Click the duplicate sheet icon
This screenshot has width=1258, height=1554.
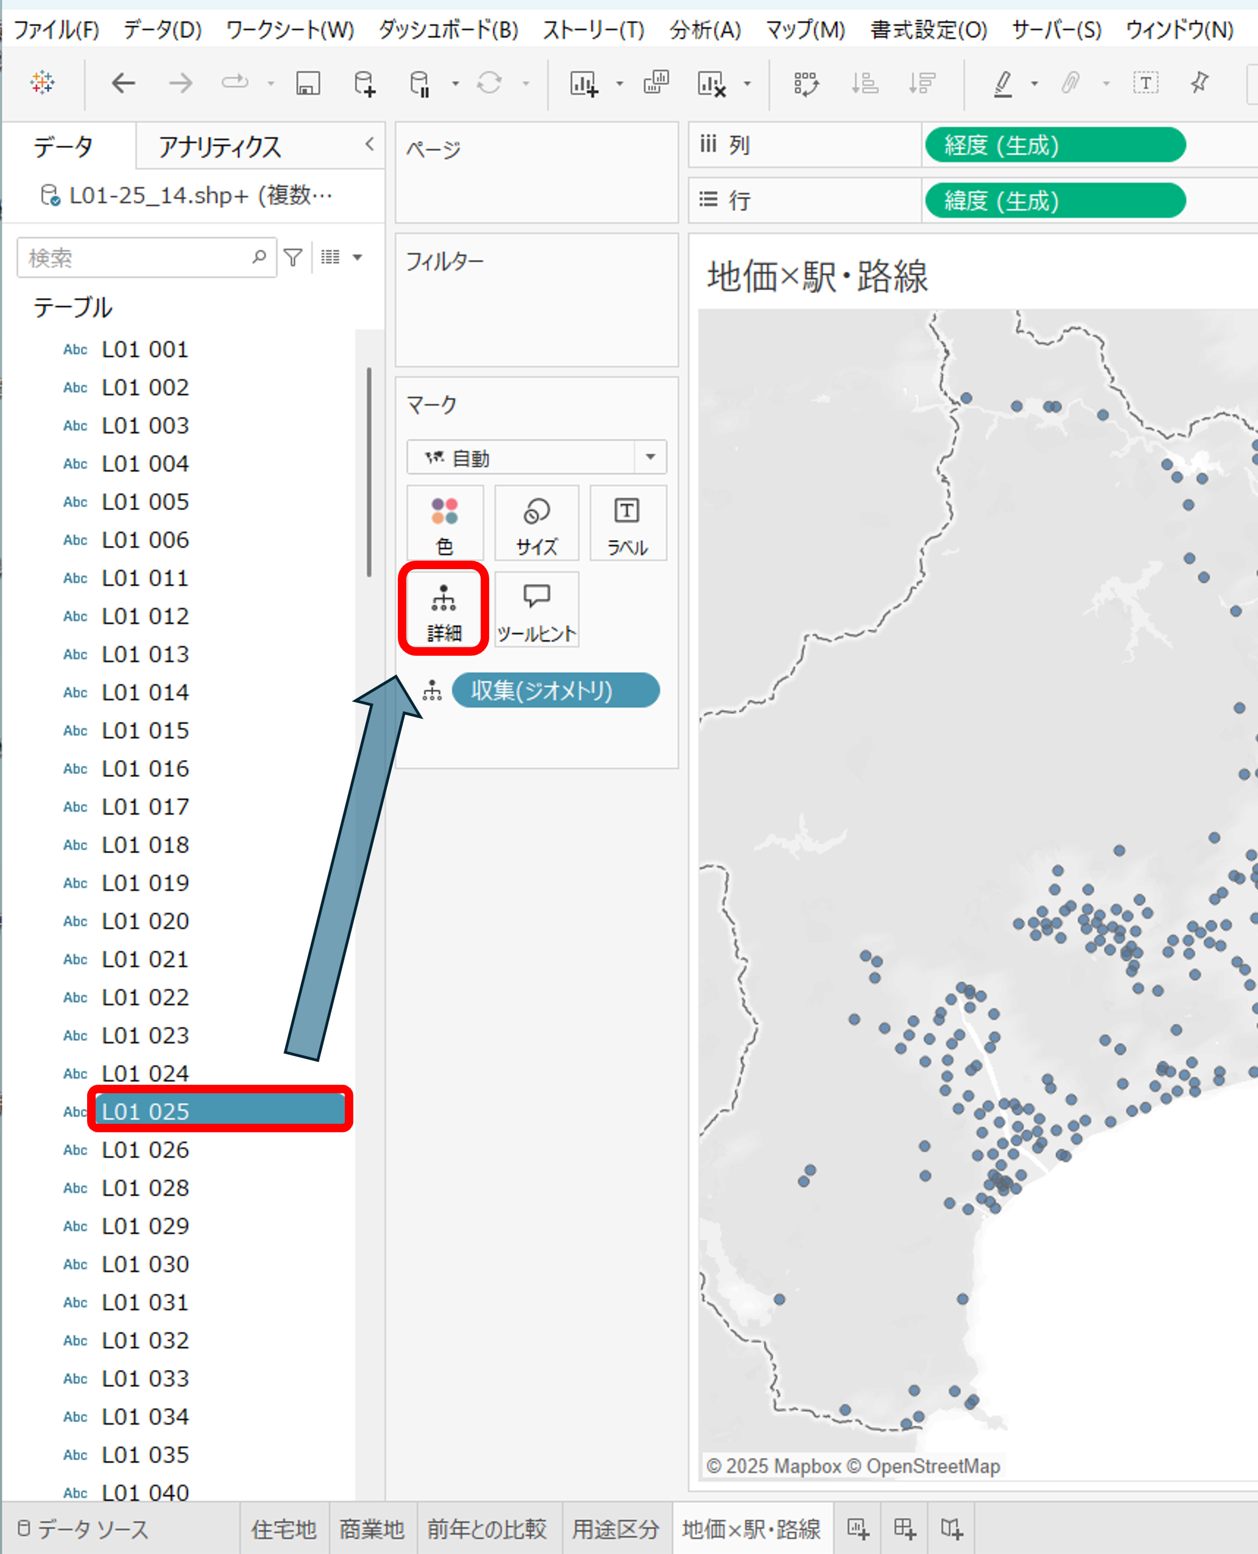(656, 82)
